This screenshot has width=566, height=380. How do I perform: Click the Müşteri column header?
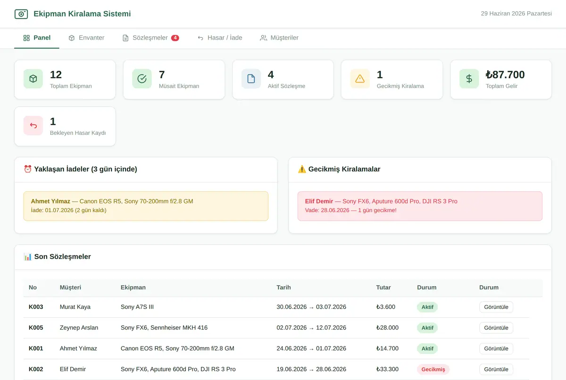(71, 287)
